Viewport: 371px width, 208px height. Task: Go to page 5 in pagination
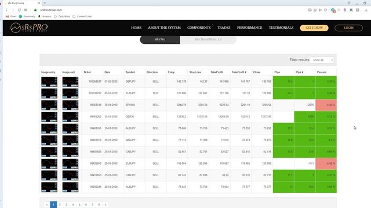point(79,205)
